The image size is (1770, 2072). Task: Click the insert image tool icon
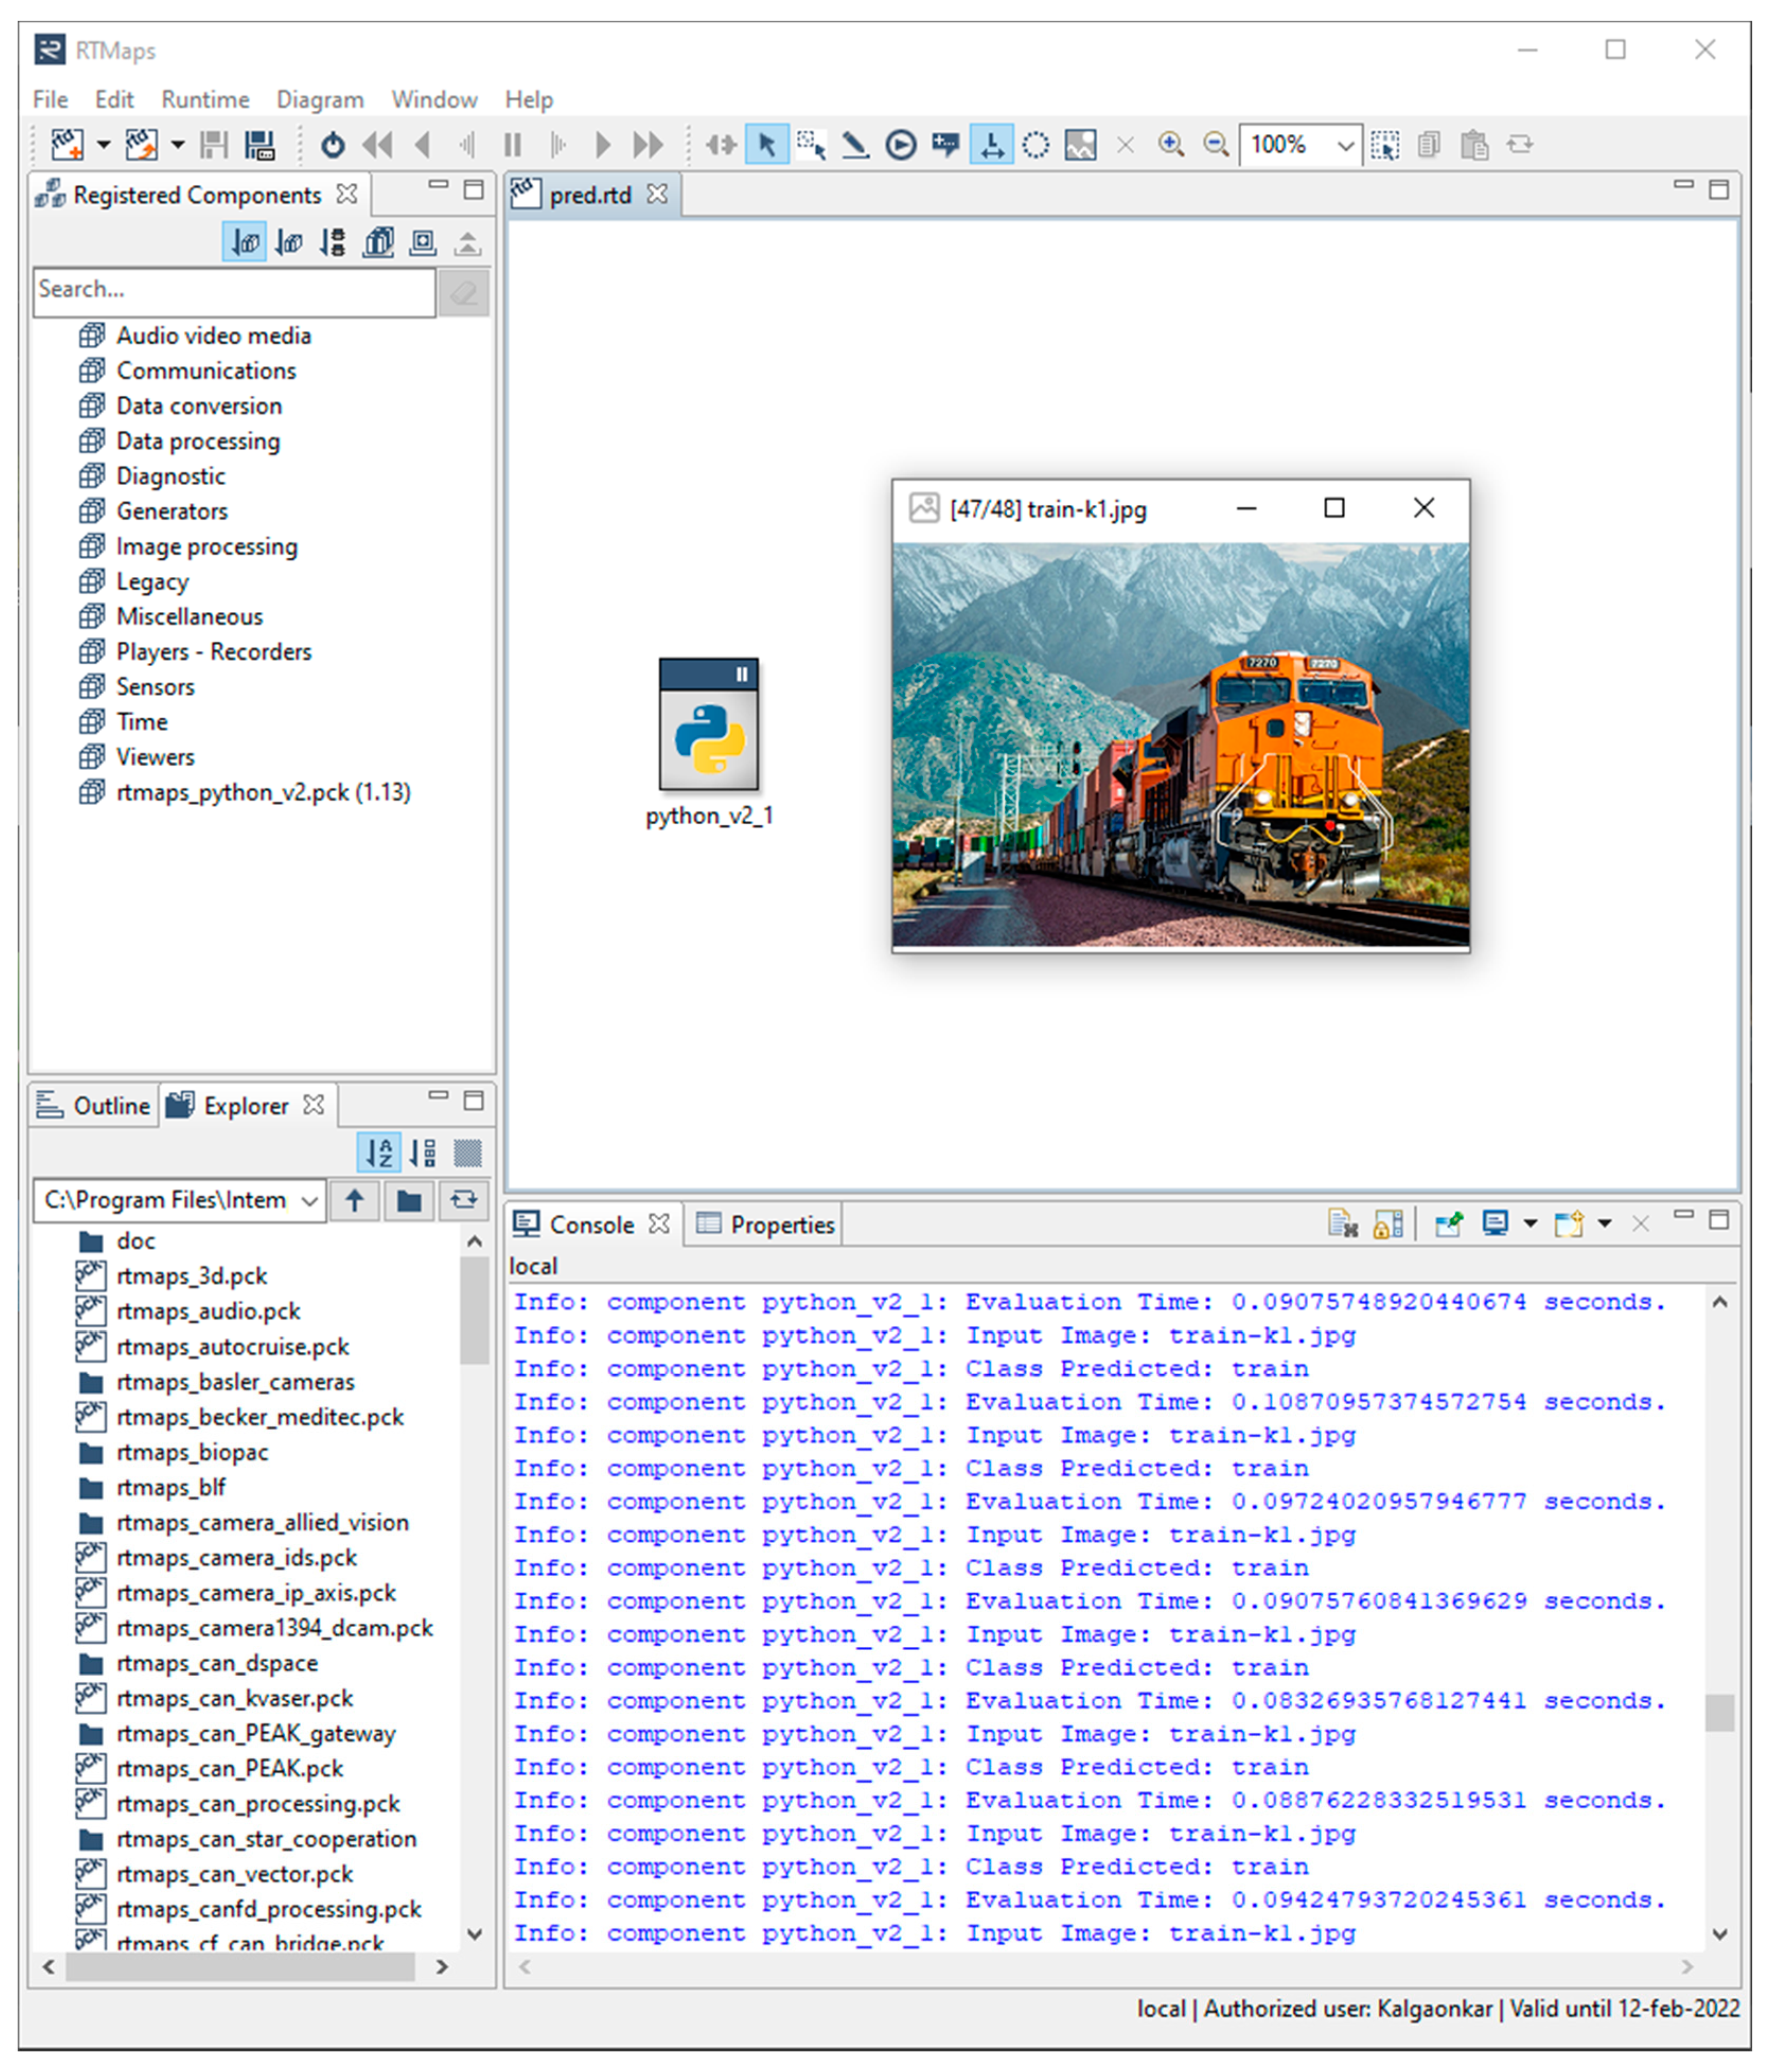[x=1080, y=145]
